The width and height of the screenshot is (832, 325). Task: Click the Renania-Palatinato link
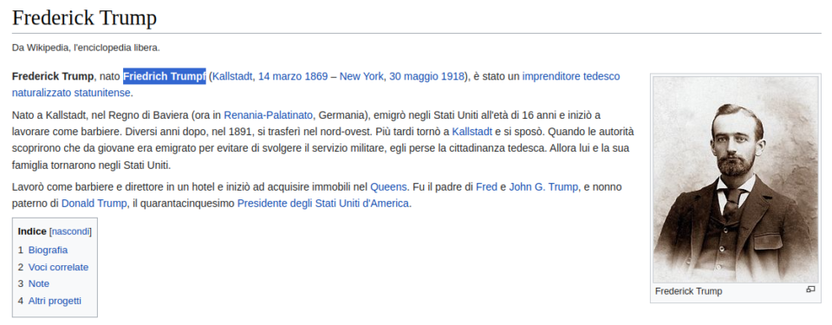[268, 114]
